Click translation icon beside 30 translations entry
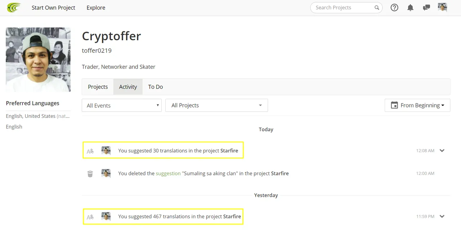This screenshot has width=461, height=230. coord(90,151)
